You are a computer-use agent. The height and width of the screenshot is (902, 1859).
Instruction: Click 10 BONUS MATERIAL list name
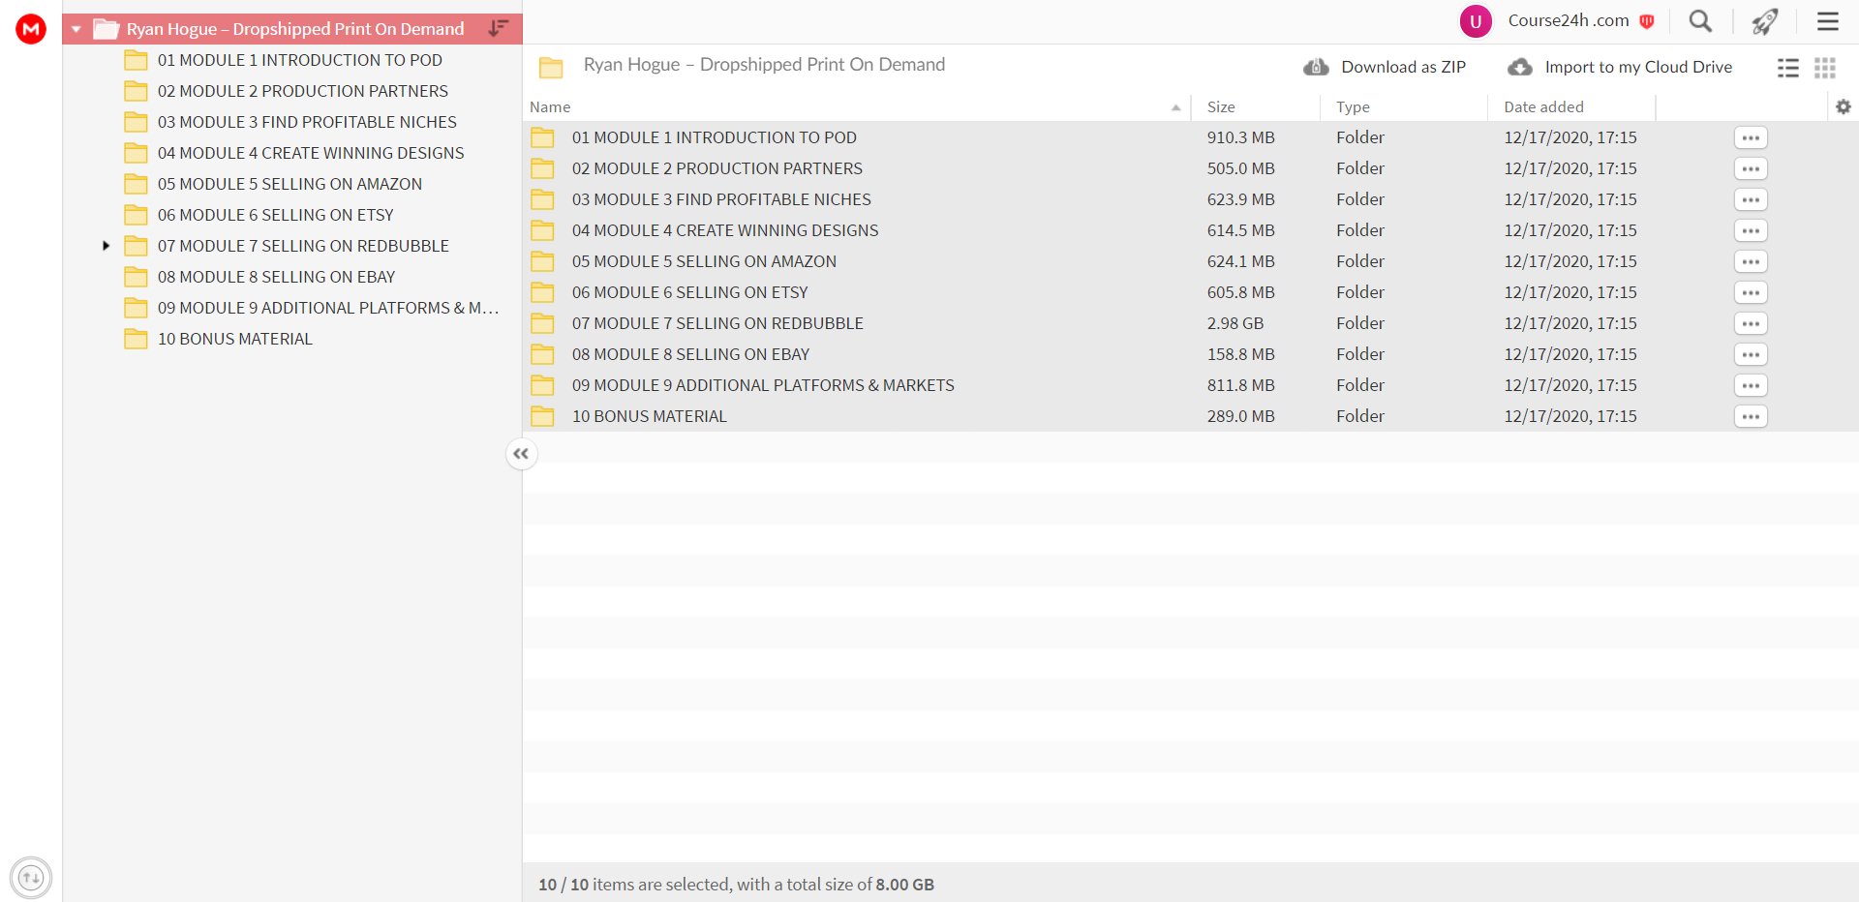tap(650, 416)
